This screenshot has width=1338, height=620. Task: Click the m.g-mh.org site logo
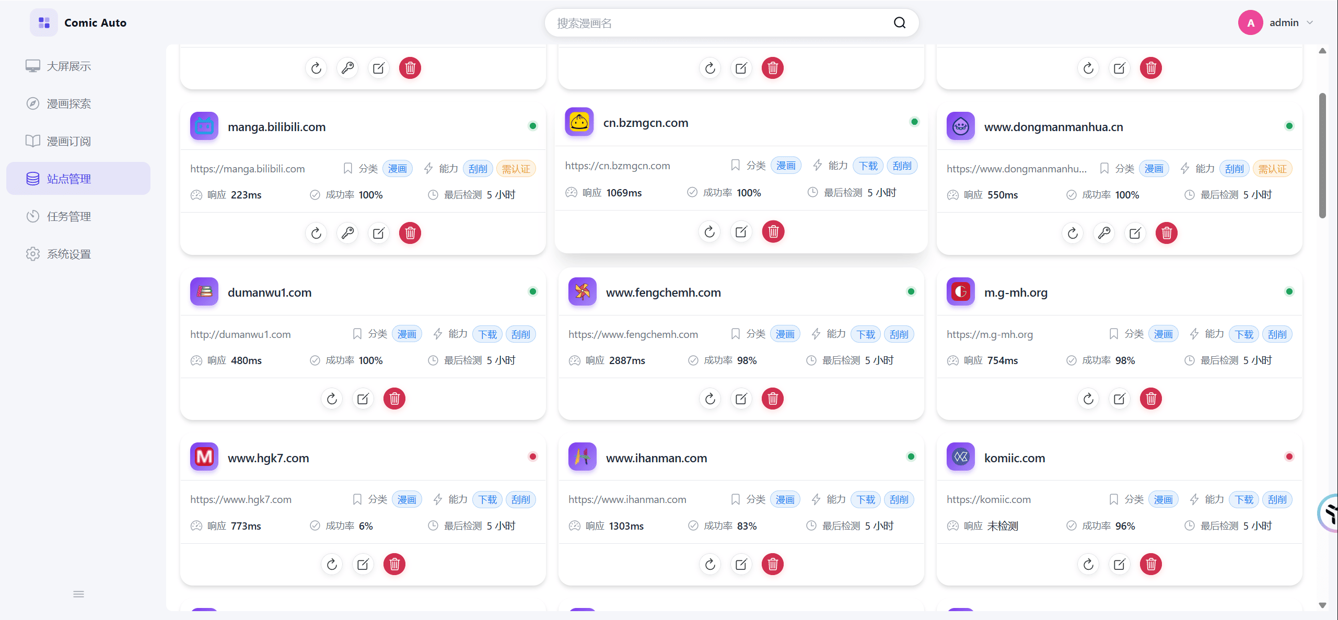(961, 291)
